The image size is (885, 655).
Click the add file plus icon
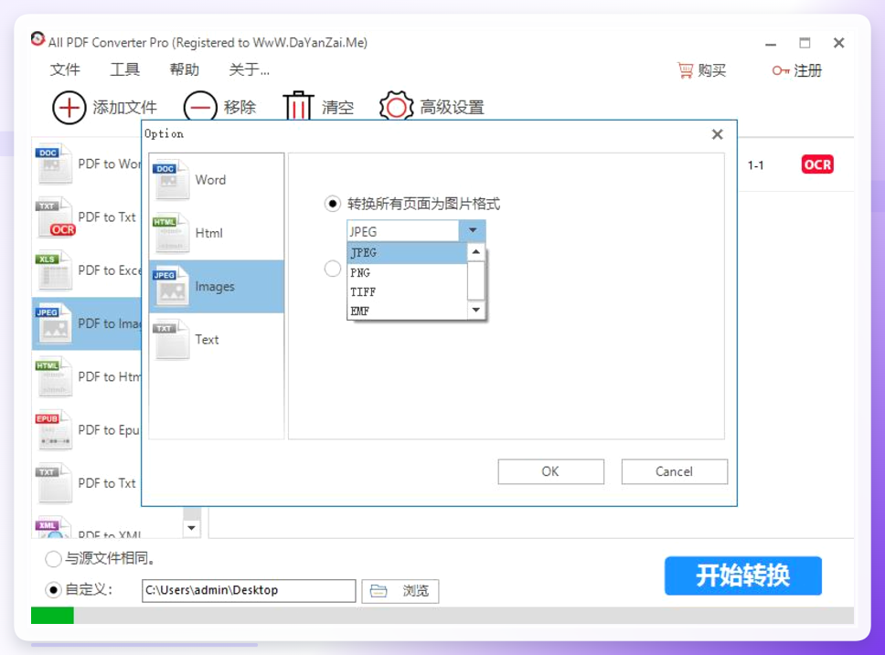pos(69,107)
